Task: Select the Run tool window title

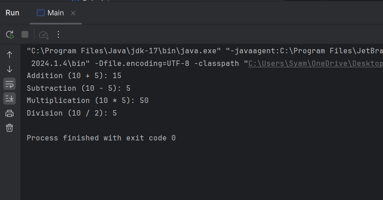Action: tap(13, 13)
